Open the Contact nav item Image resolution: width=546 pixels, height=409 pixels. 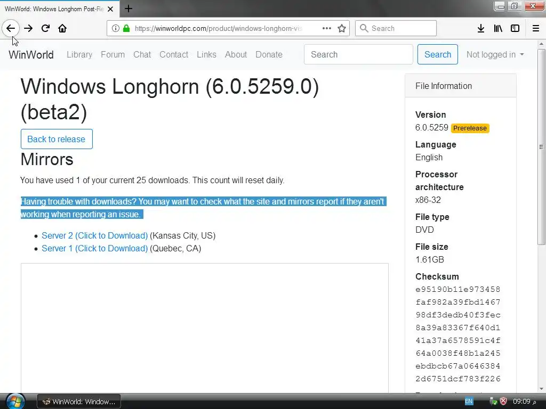(x=174, y=55)
